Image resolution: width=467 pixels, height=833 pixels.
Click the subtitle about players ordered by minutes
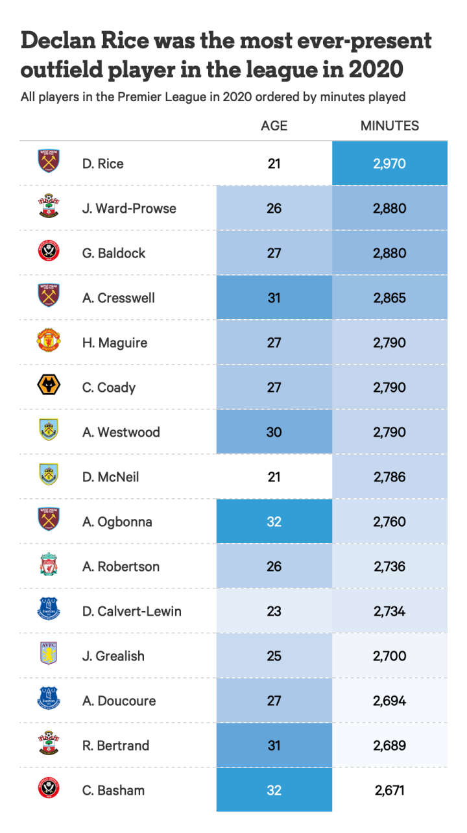[213, 97]
